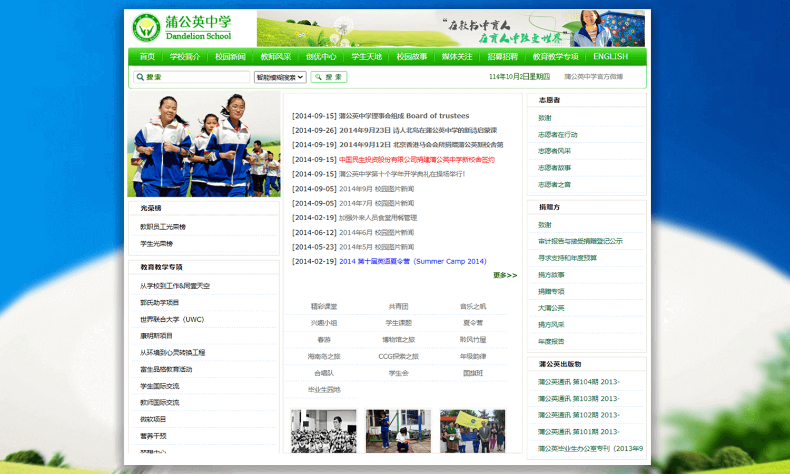Open news item Board of trustees
The width and height of the screenshot is (790, 474).
[x=404, y=116]
